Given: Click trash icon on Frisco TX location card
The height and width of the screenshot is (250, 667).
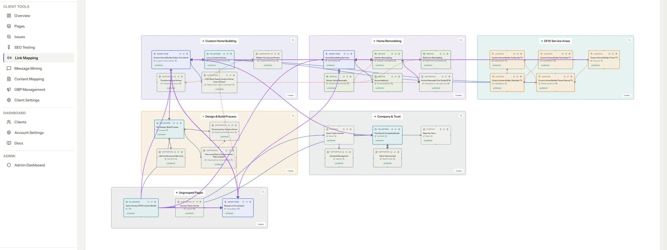Looking at the screenshot, I should [x=617, y=54].
